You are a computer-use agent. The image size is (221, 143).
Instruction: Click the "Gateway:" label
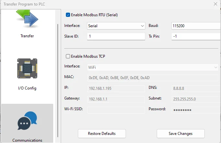click(x=72, y=98)
